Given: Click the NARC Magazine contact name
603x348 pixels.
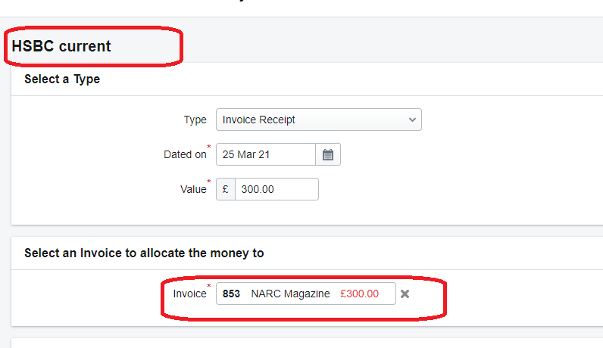Looking at the screenshot, I should pyautogui.click(x=290, y=294).
